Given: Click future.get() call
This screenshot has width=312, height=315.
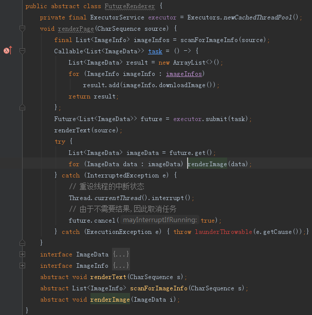Looking at the screenshot, I should [191, 153].
